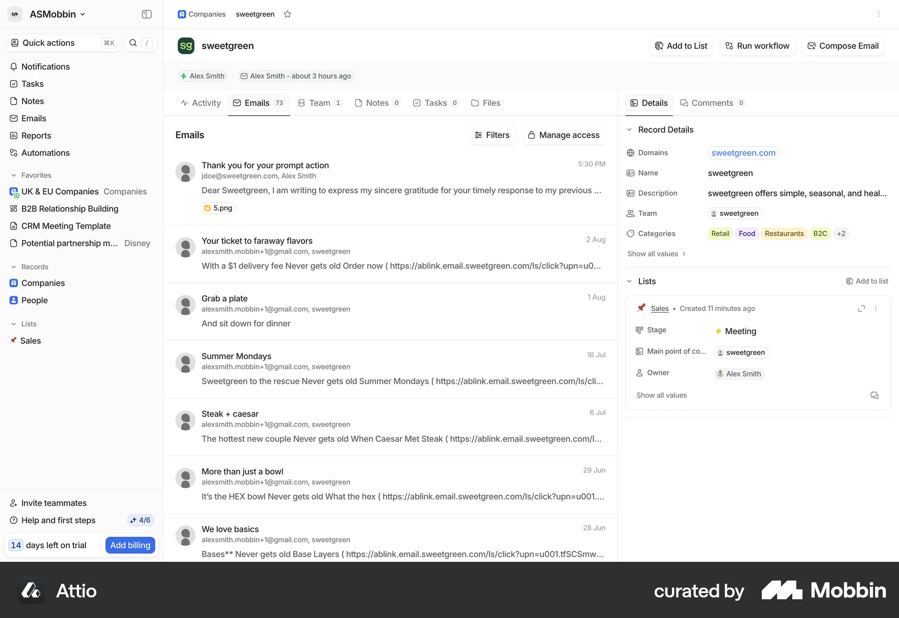Expand the Sales list card to full view
This screenshot has height=618, width=899.
click(862, 308)
